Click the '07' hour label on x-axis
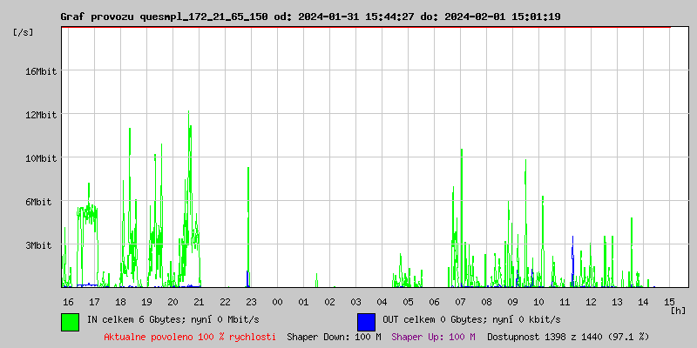Screen dimensions: 697x348 point(460,301)
